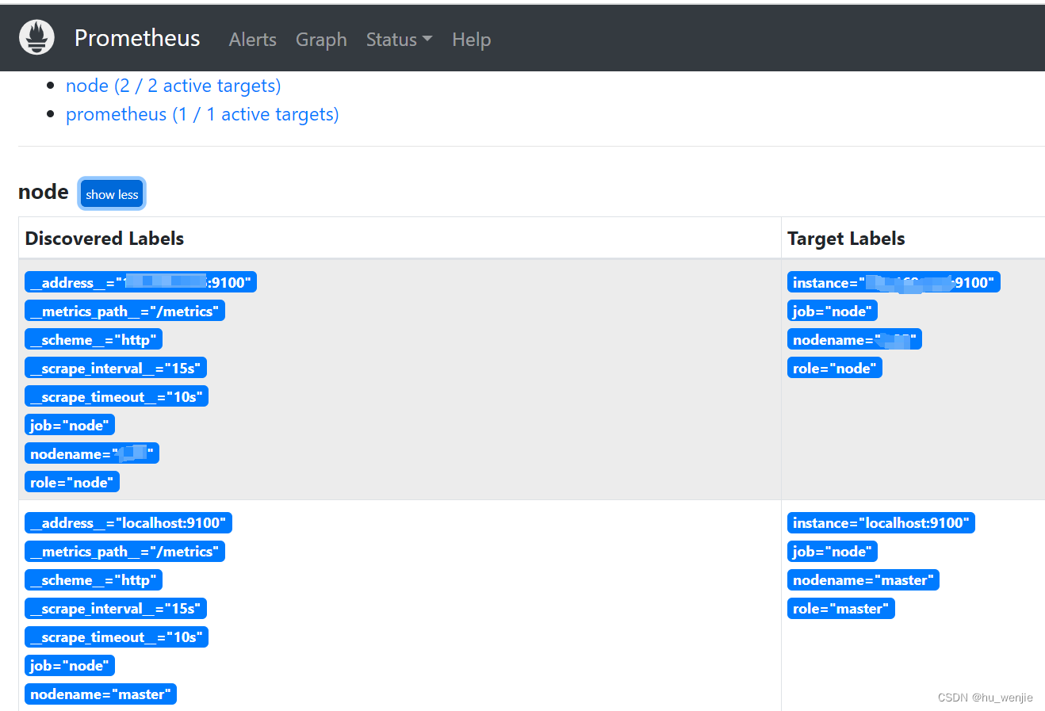The image size is (1045, 711).
Task: Select localhost row __scrape_timeout__="10s" label
Action: 117,636
